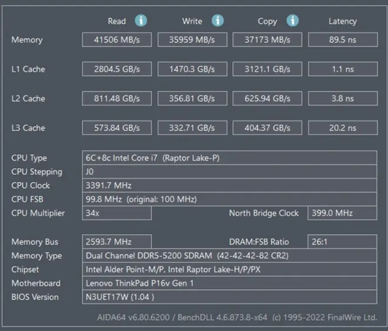Click the DRAM:FSB Ratio 26:1 field
Screen dimensions: 388x331
click(x=342, y=242)
